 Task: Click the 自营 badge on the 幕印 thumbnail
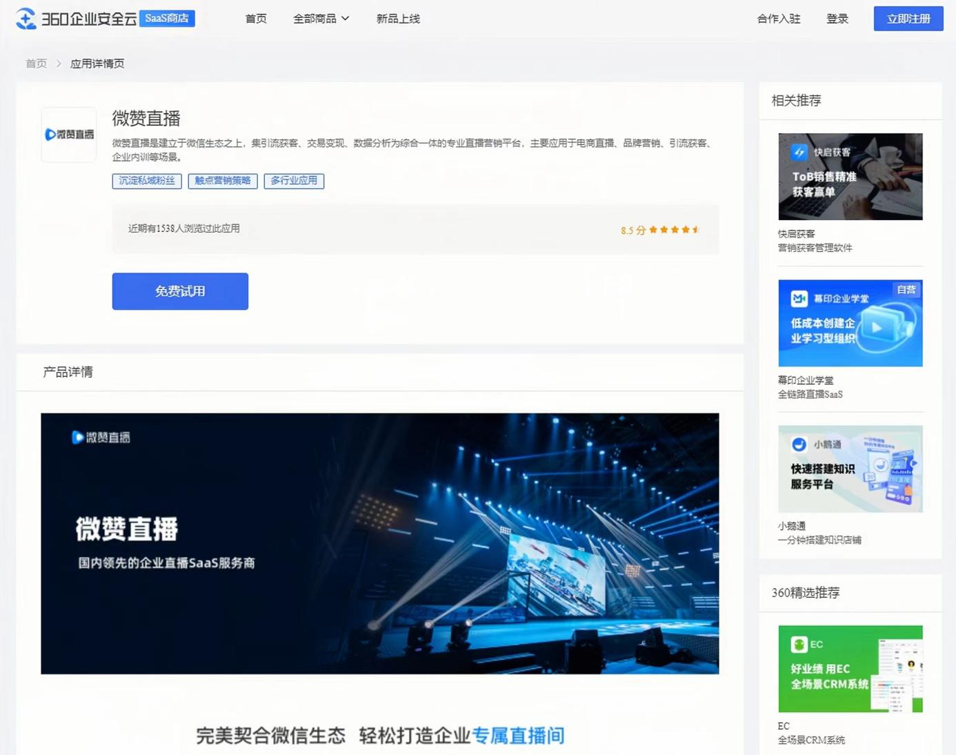(907, 289)
